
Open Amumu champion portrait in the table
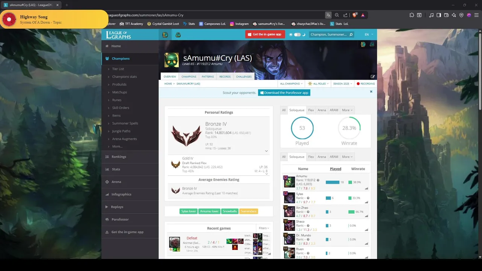(x=289, y=182)
